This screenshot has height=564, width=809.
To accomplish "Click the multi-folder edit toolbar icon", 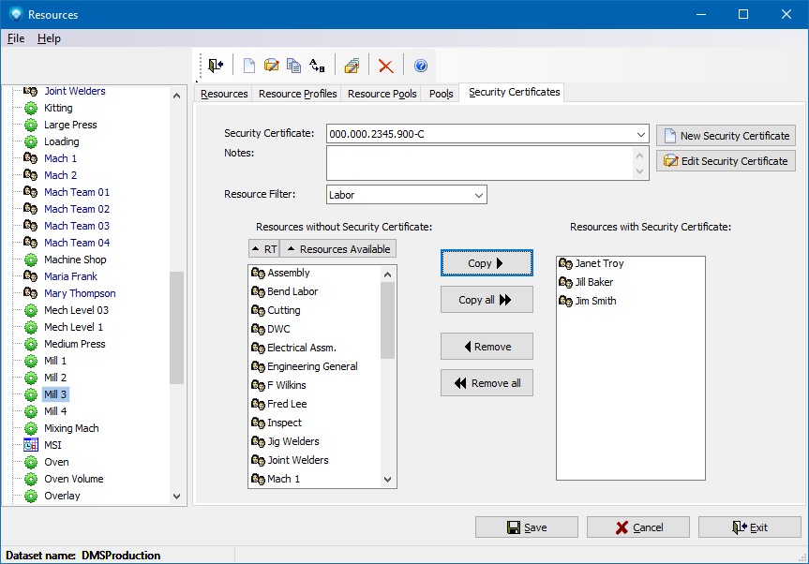I will pyautogui.click(x=352, y=66).
